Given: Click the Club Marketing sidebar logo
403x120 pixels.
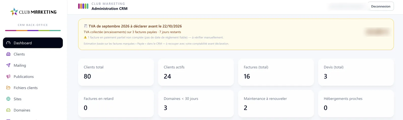Looking at the screenshot, I should coord(33,12).
